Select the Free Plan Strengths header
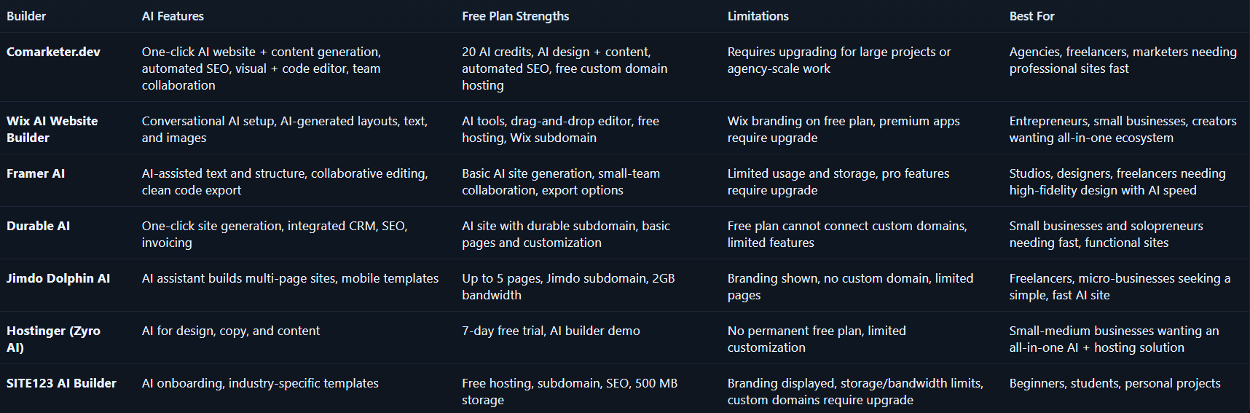 coord(515,16)
